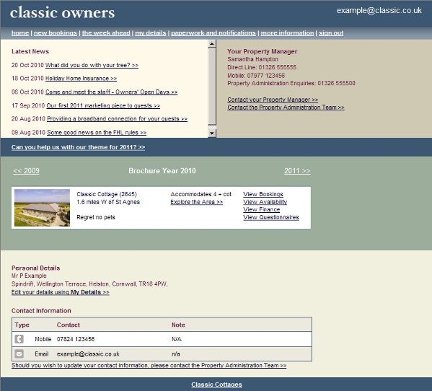Screen dimensions: 432x391
Task: Click the 'Mr P Example' name
Action: [x=29, y=276]
